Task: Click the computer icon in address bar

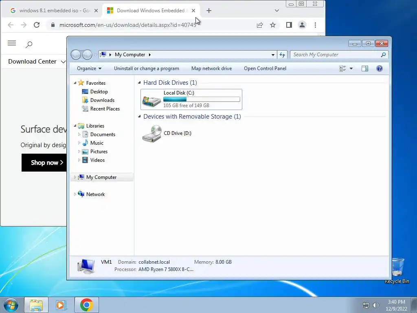Action: coord(103,55)
